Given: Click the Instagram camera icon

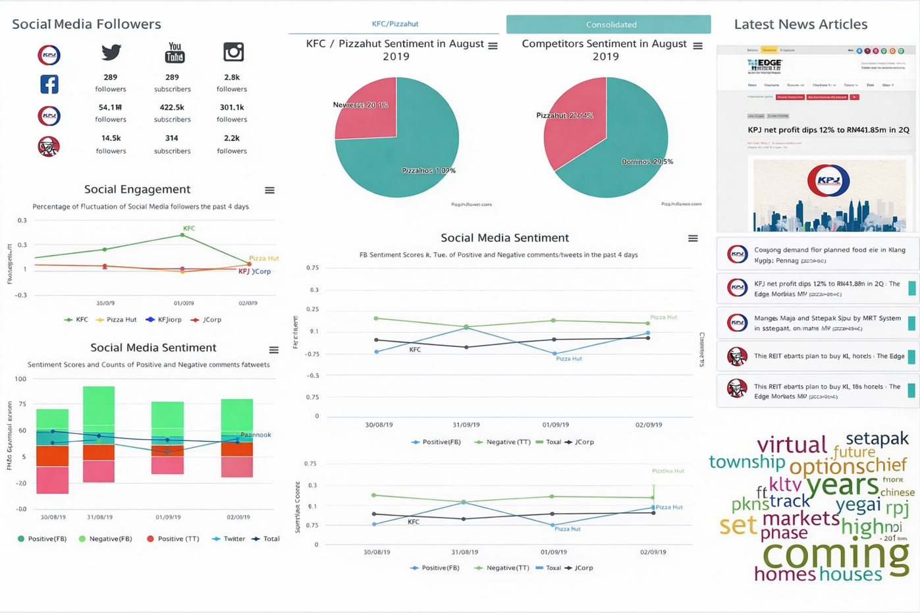Looking at the screenshot, I should [x=233, y=52].
